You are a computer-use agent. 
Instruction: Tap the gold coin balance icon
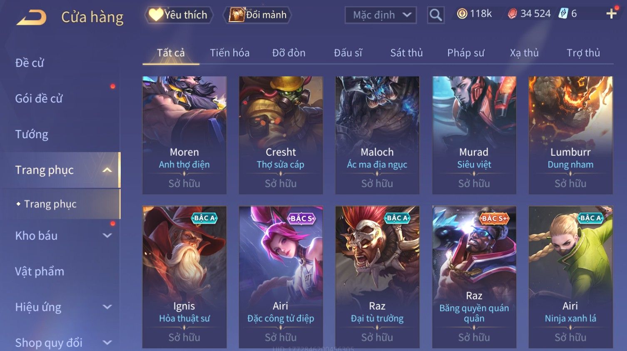click(x=462, y=14)
